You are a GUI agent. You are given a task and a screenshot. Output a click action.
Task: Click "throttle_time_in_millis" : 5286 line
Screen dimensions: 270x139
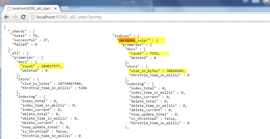(54, 88)
